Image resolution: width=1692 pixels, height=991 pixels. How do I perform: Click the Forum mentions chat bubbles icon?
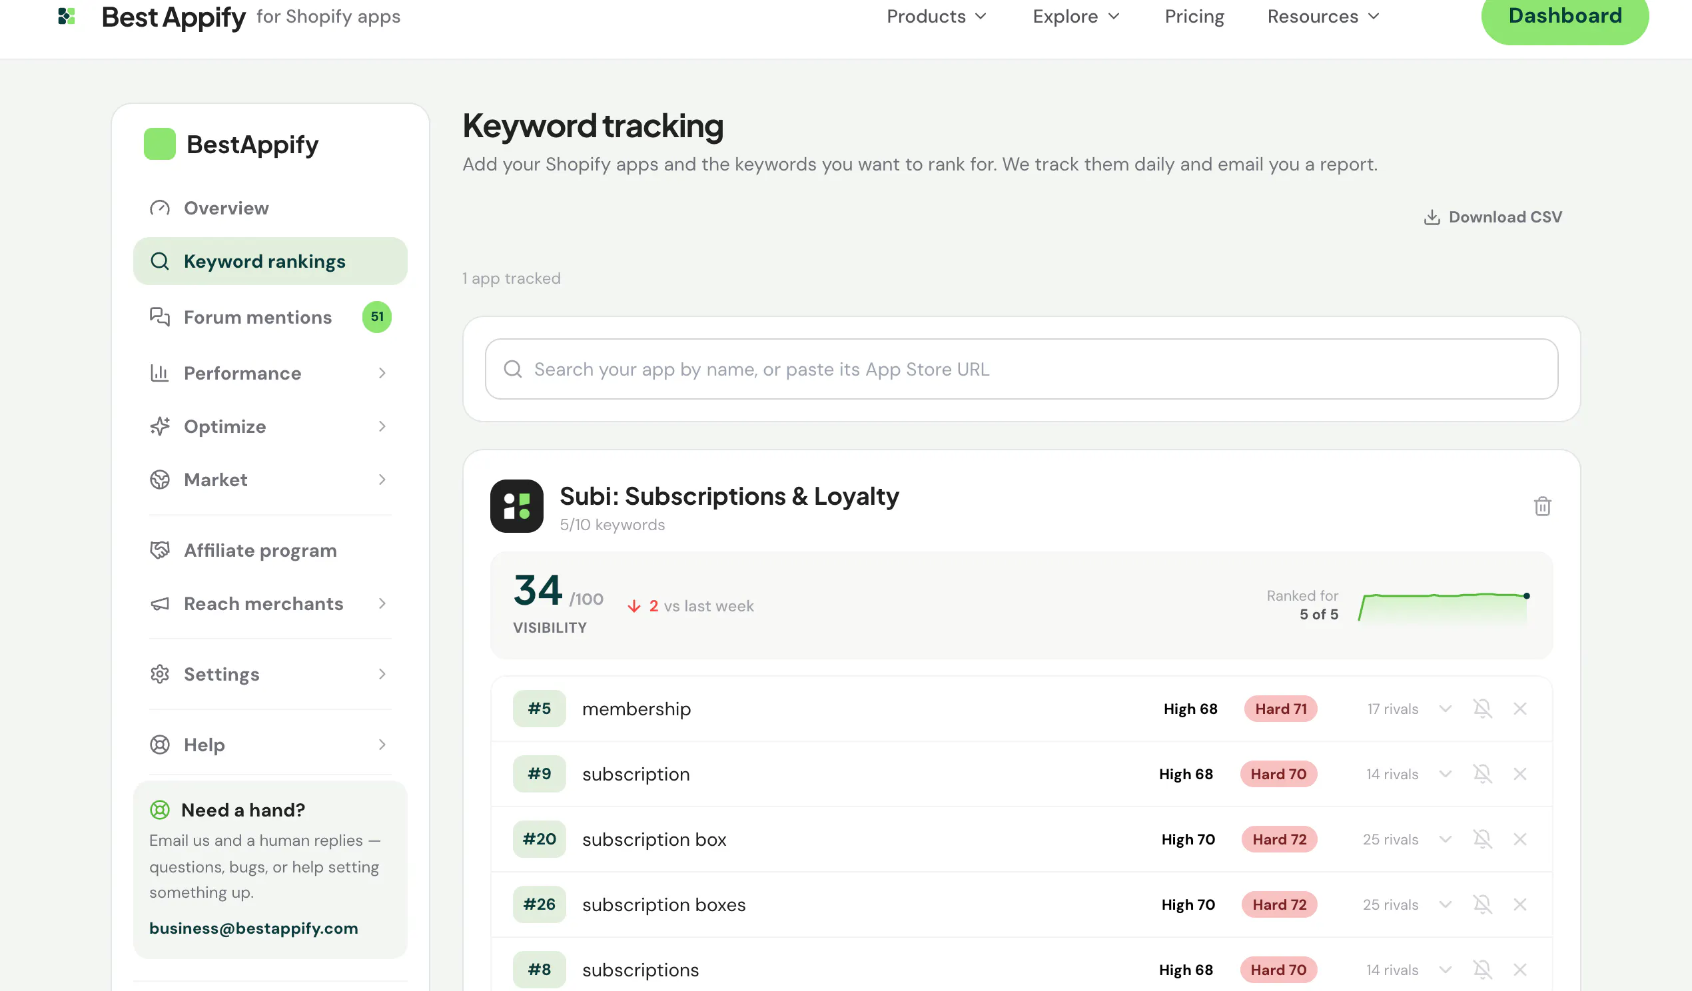pos(160,317)
